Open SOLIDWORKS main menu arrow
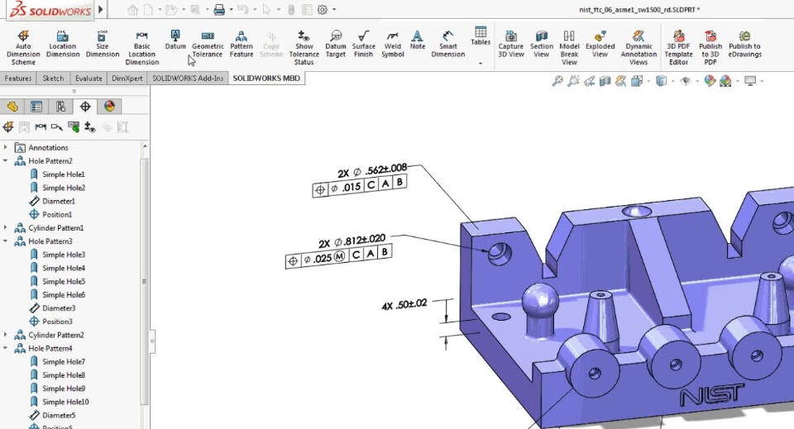The height and width of the screenshot is (429, 794). point(101,9)
